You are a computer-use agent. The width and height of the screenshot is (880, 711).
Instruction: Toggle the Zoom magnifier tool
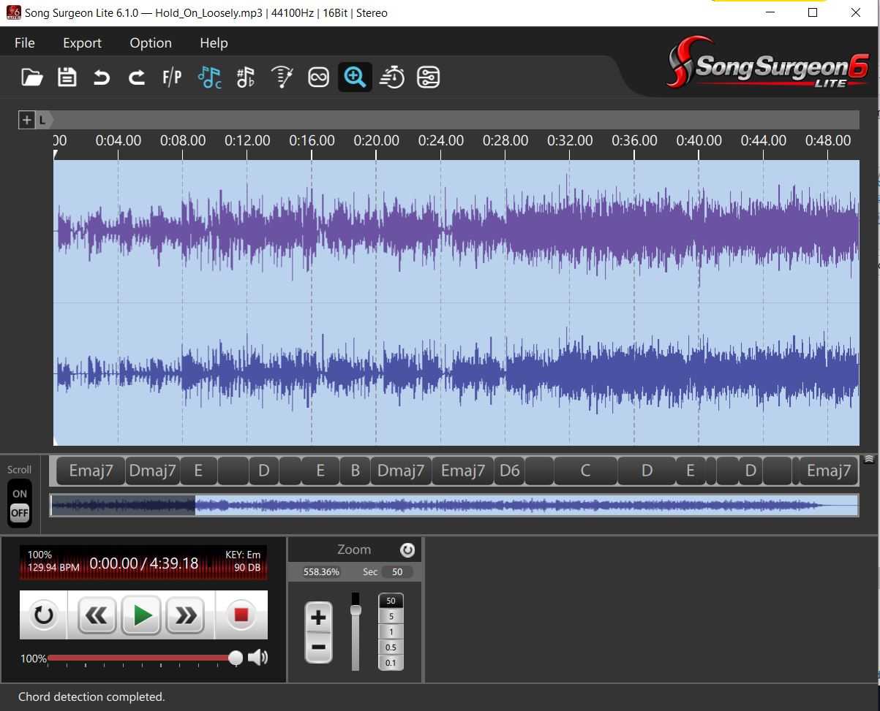(x=355, y=77)
